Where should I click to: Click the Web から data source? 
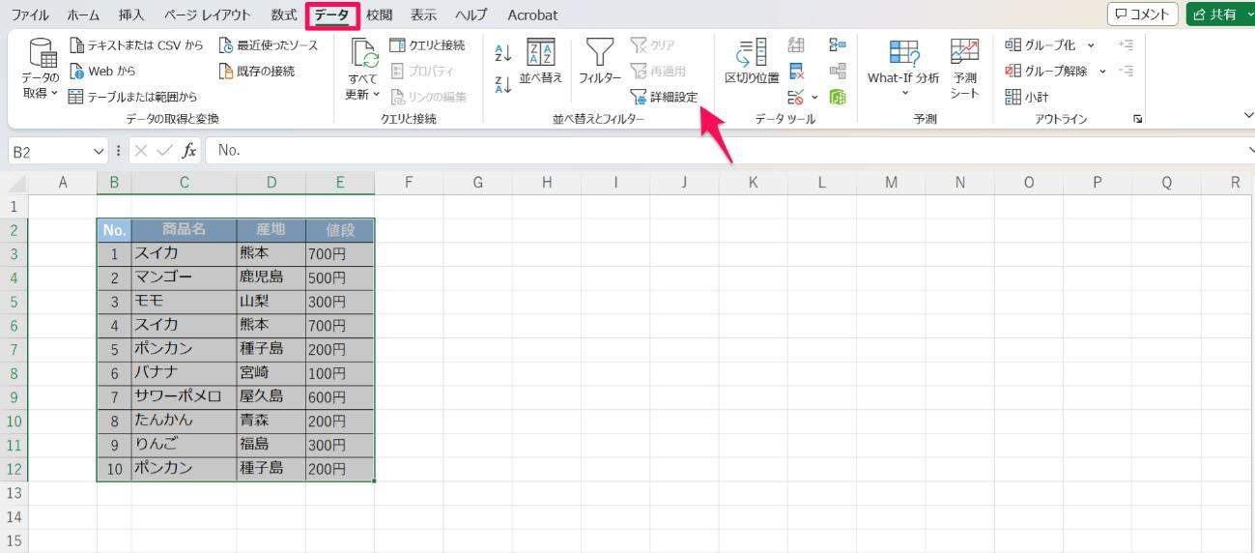coord(103,71)
